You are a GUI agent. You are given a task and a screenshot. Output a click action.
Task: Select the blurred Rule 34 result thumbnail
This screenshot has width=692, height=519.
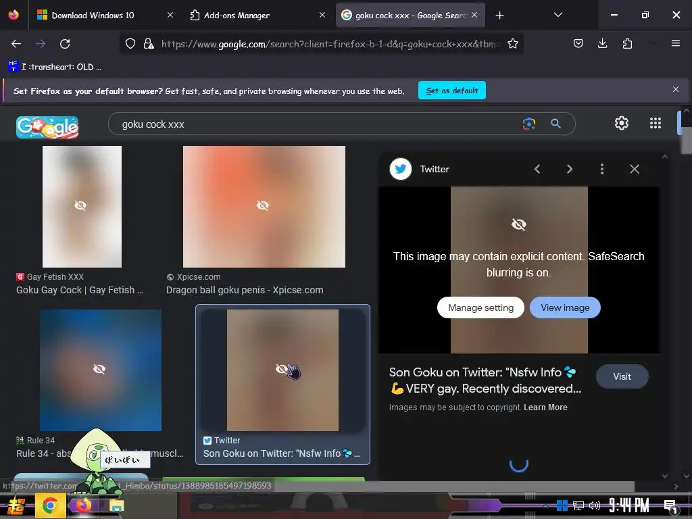[x=101, y=370]
